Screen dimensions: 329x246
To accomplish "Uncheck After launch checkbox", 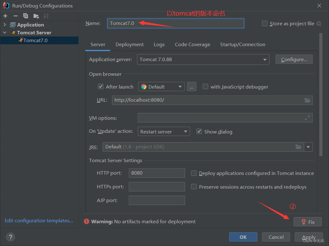I will (x=101, y=86).
